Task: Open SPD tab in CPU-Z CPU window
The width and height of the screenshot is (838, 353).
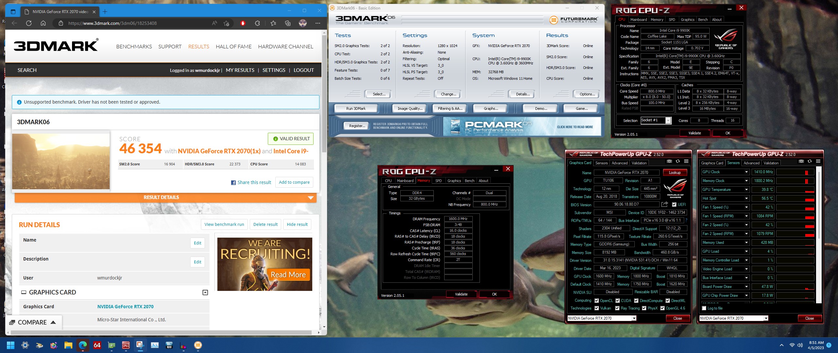Action: [672, 20]
